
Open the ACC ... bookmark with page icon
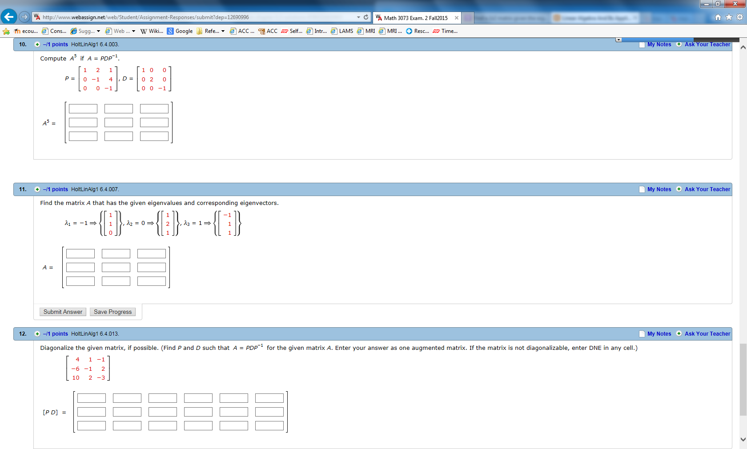click(x=242, y=31)
